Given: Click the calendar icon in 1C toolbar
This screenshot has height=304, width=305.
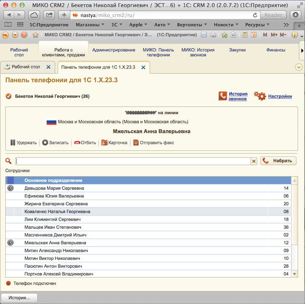Looking at the screenshot, I should click(254, 35).
